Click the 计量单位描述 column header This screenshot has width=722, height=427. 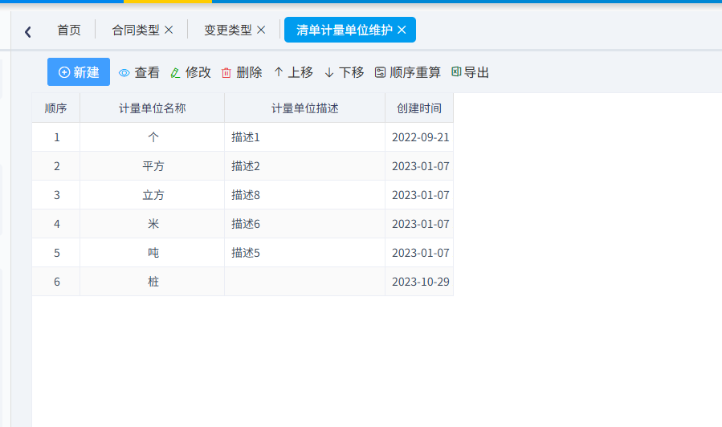click(x=305, y=108)
